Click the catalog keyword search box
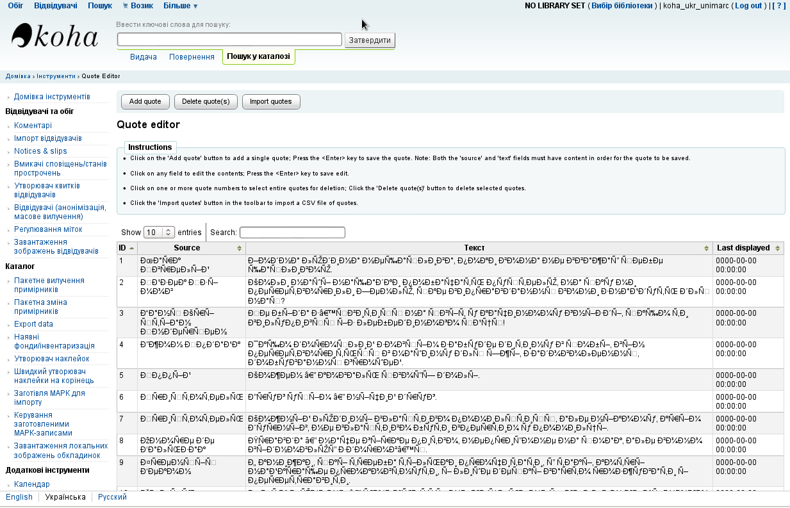 coord(229,40)
